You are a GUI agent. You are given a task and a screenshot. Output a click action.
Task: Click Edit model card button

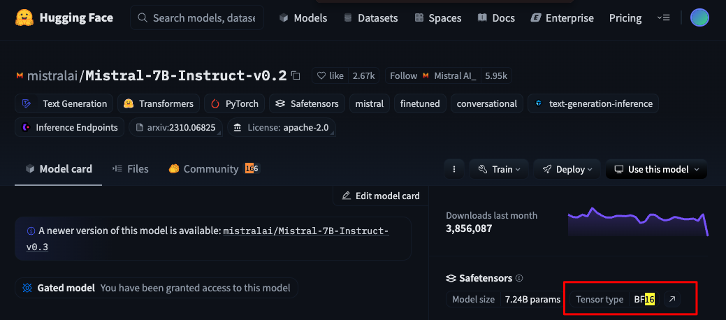pos(381,196)
